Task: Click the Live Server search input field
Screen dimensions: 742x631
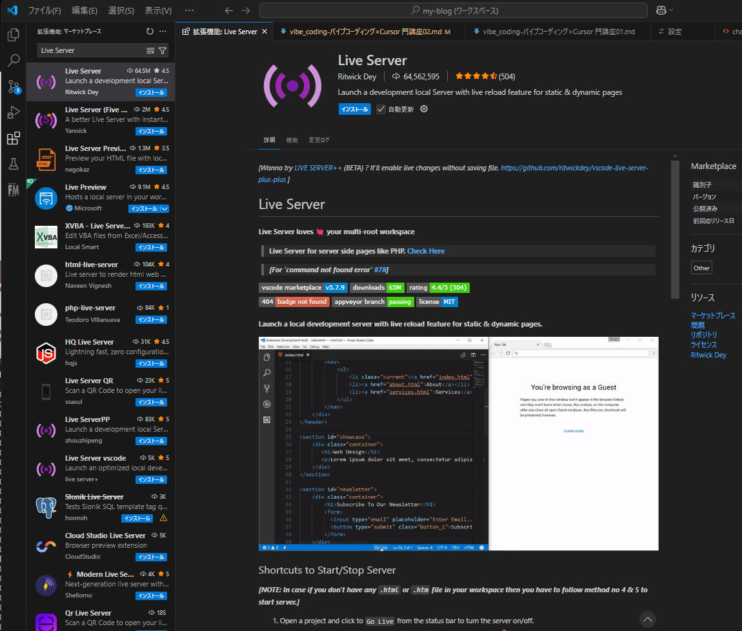Action: pos(90,50)
